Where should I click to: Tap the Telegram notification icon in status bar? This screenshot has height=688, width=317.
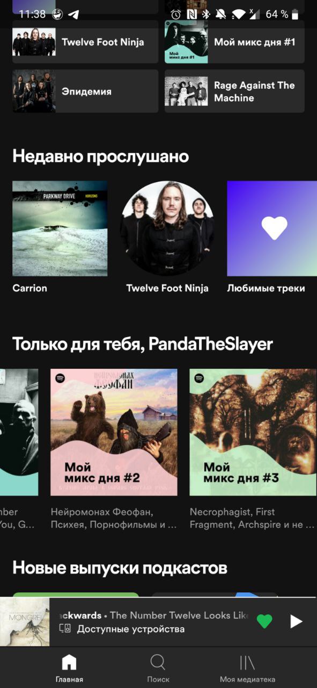click(73, 15)
